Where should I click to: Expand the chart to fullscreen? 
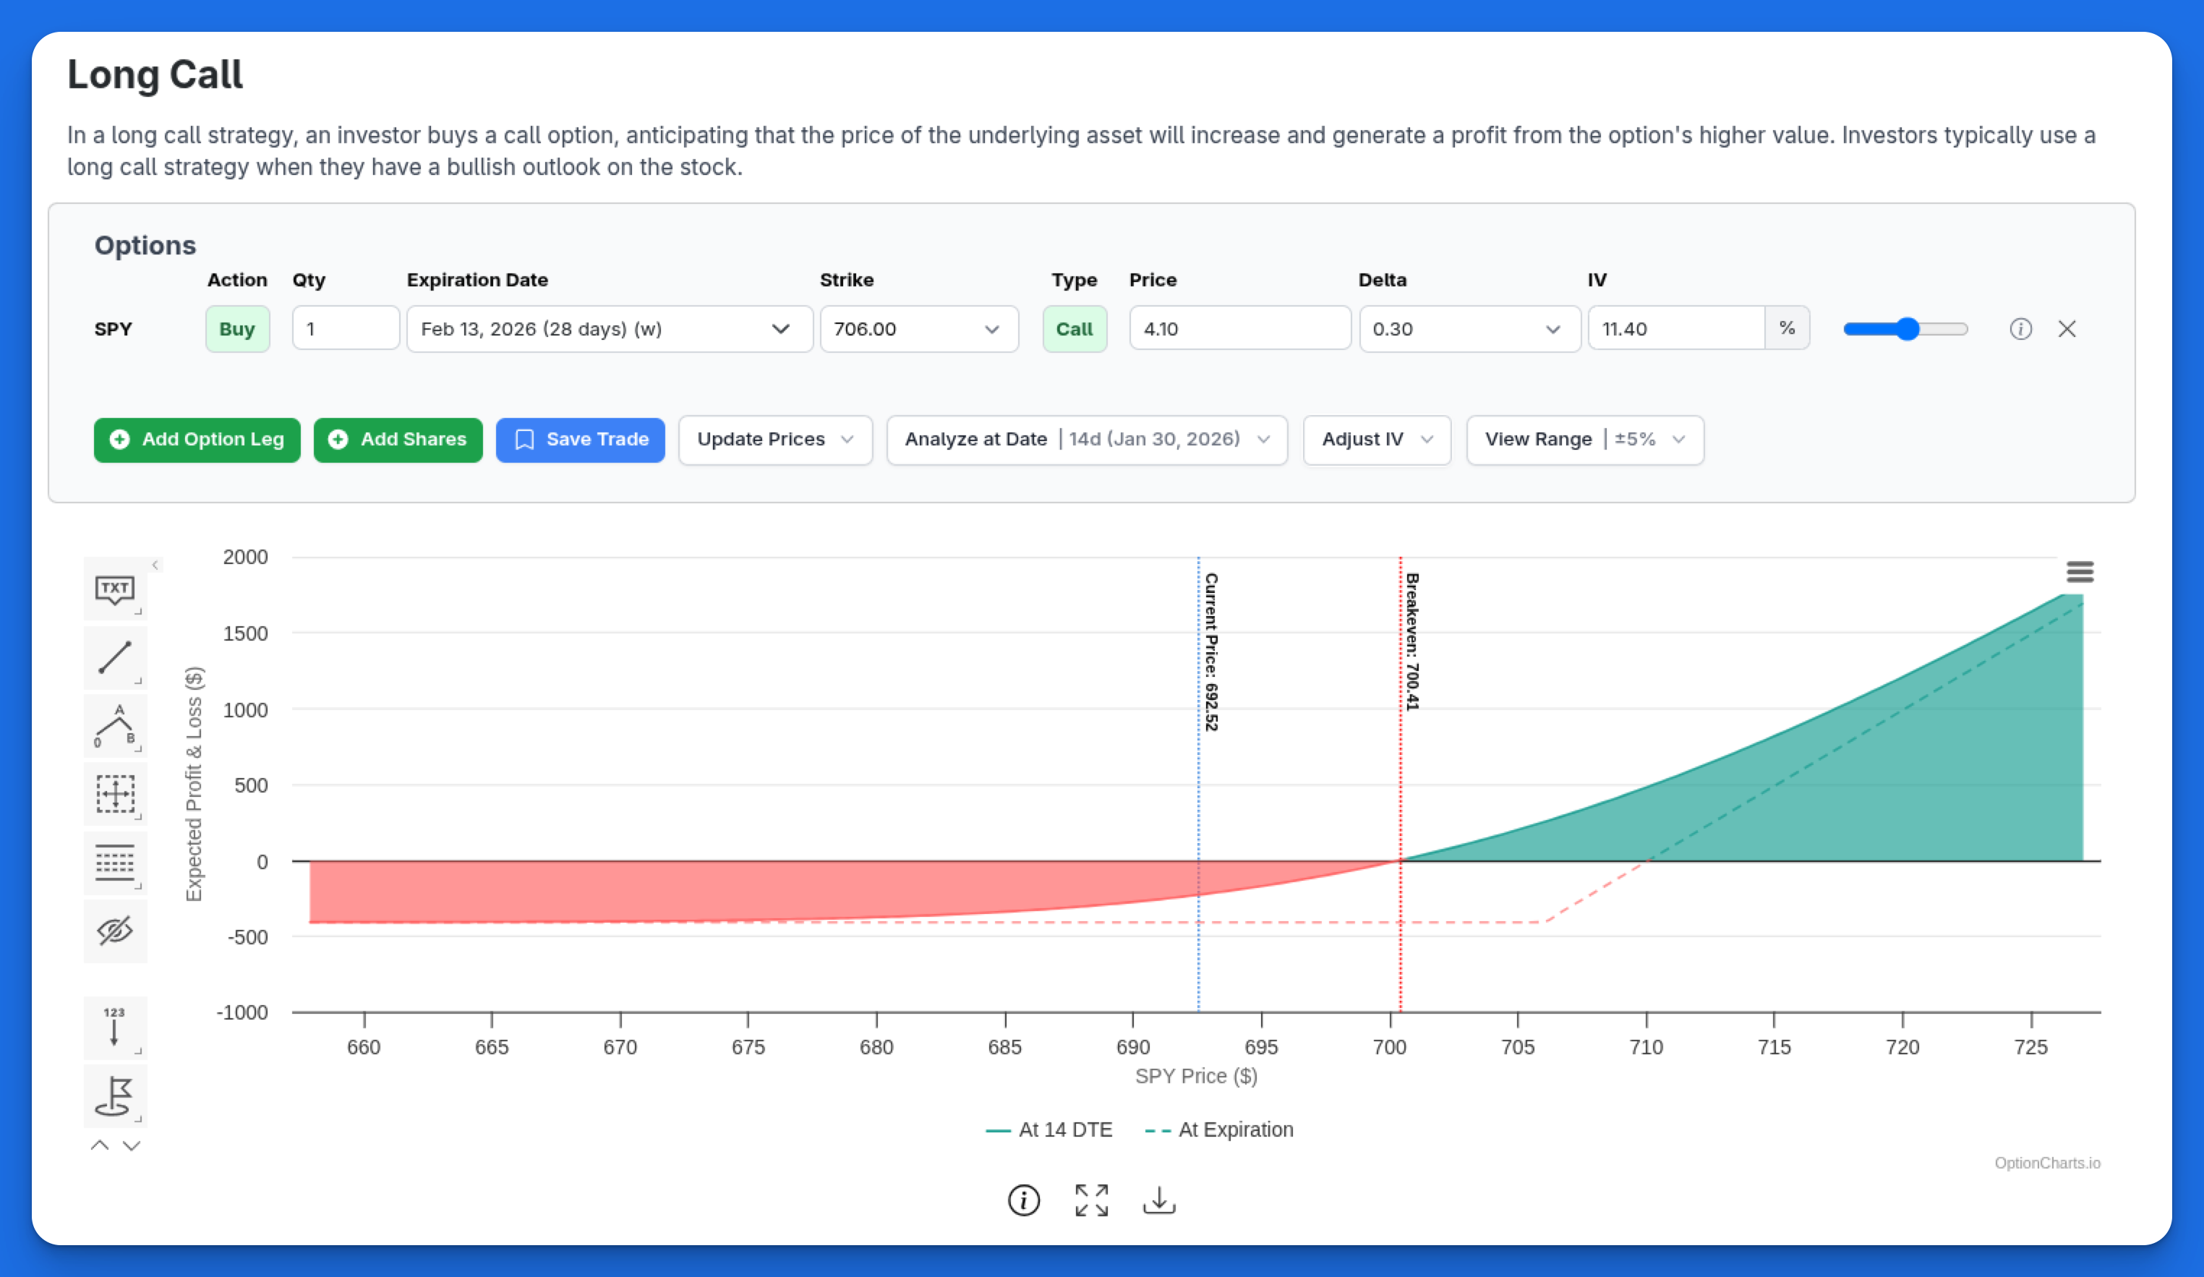tap(1090, 1199)
